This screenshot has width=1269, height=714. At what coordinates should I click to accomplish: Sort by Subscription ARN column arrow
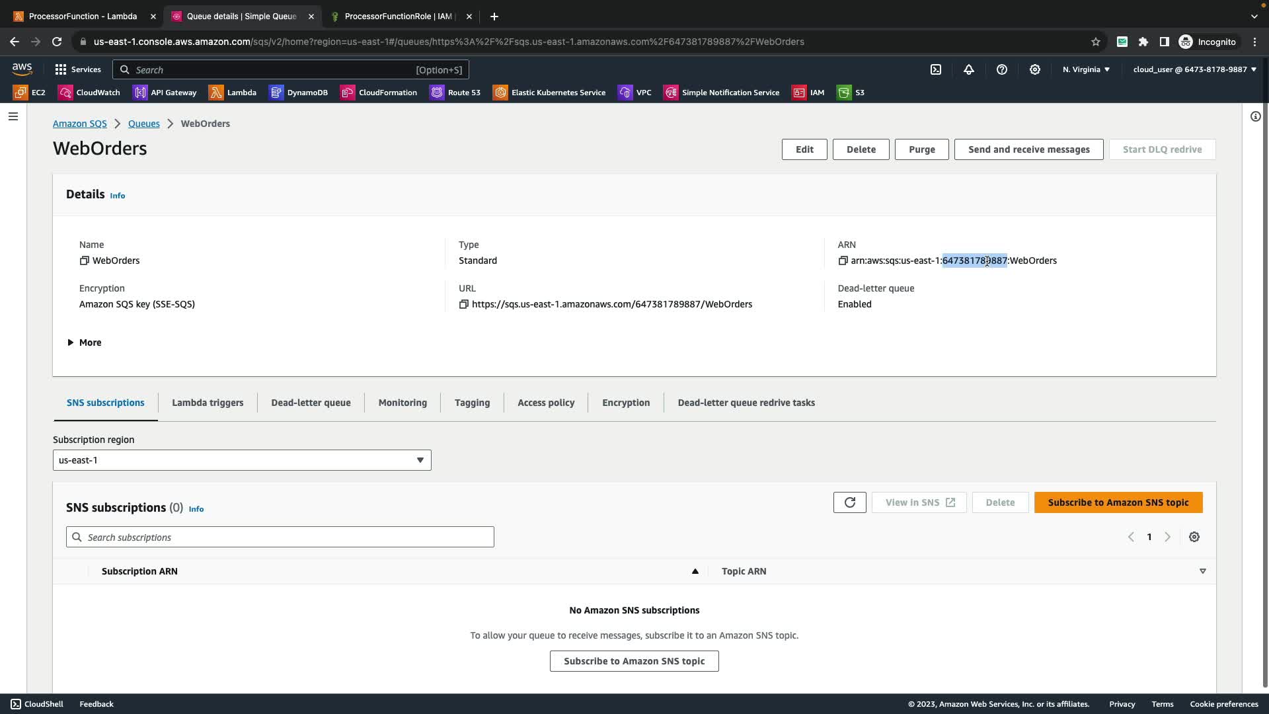coord(695,571)
